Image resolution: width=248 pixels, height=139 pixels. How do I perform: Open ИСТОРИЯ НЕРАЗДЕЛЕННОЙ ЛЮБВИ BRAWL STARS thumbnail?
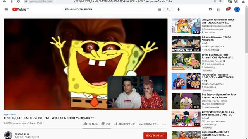click(x=186, y=119)
